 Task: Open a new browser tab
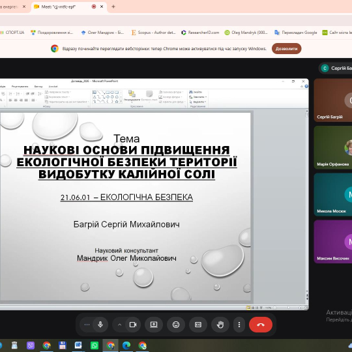click(x=113, y=7)
